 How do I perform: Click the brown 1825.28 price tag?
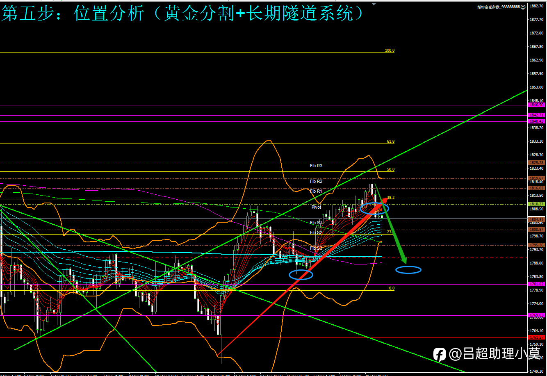point(537,163)
